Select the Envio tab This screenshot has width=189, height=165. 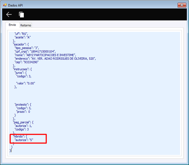tap(12, 25)
